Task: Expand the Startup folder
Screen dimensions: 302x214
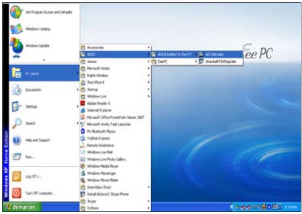Action: pos(115,89)
